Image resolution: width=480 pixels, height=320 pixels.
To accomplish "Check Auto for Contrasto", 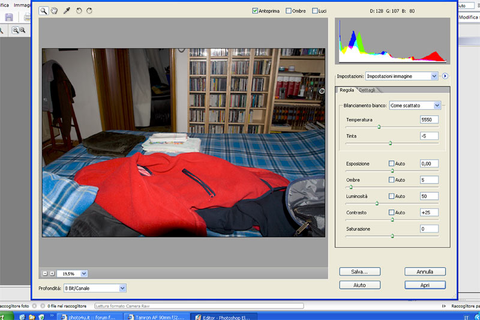I will click(391, 212).
